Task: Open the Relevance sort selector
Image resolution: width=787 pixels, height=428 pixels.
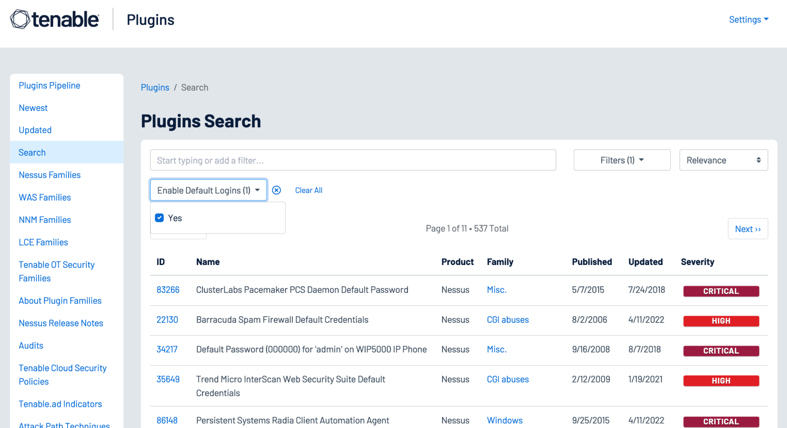Action: tap(723, 160)
